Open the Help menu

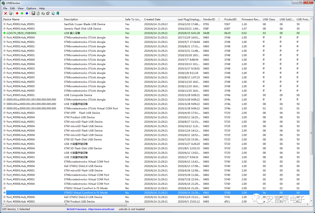coord(42,8)
